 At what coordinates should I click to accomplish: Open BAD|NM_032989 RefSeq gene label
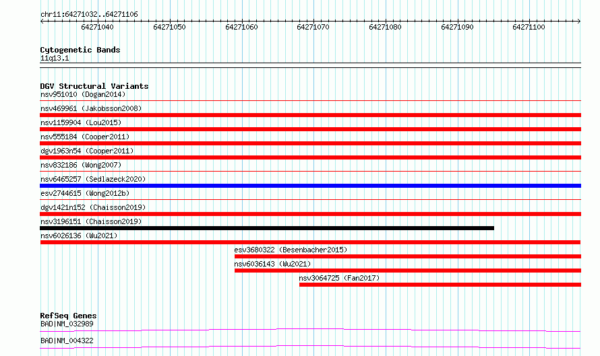[67, 324]
